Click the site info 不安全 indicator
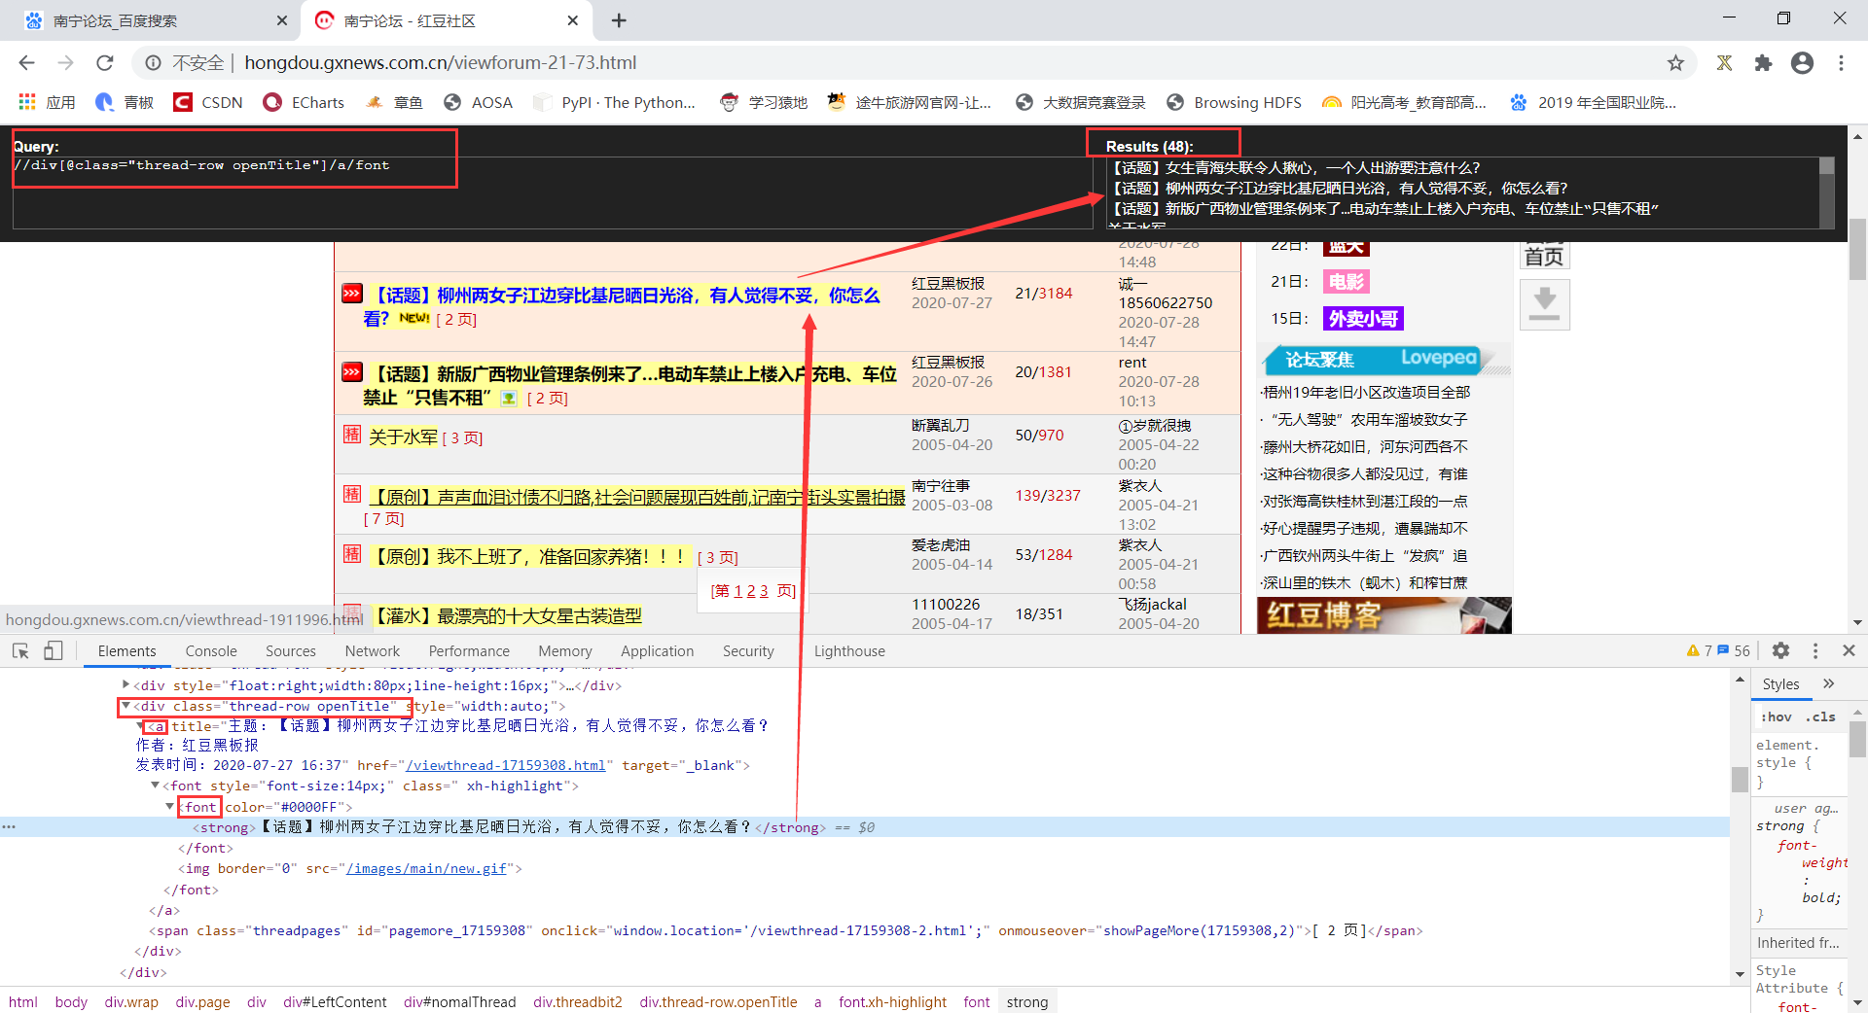1868x1013 pixels. (185, 63)
